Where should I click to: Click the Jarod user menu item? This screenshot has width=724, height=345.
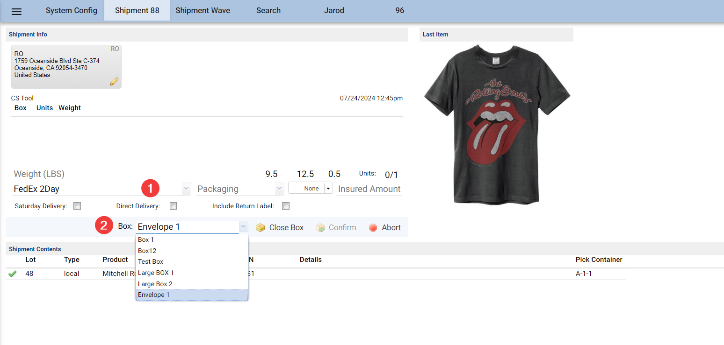click(334, 10)
